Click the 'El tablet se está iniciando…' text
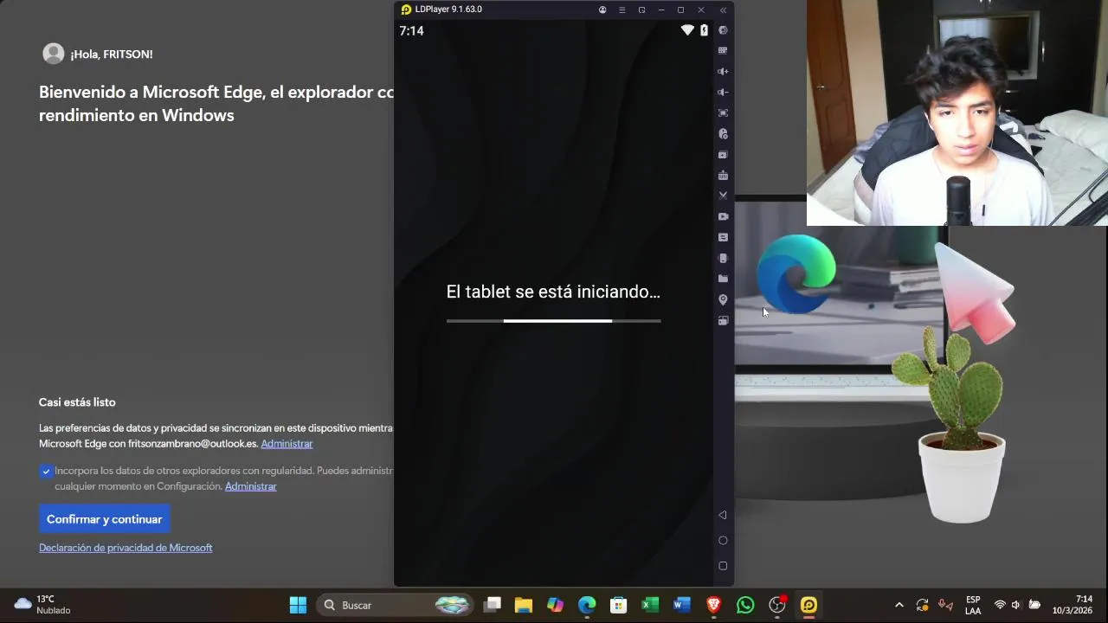The width and height of the screenshot is (1108, 623). (553, 292)
